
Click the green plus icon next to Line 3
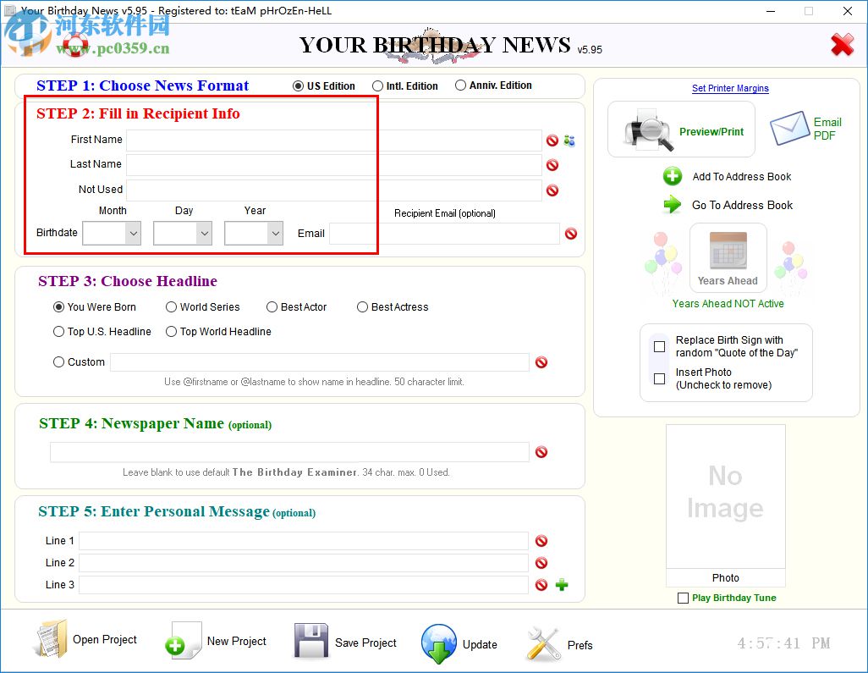click(561, 584)
